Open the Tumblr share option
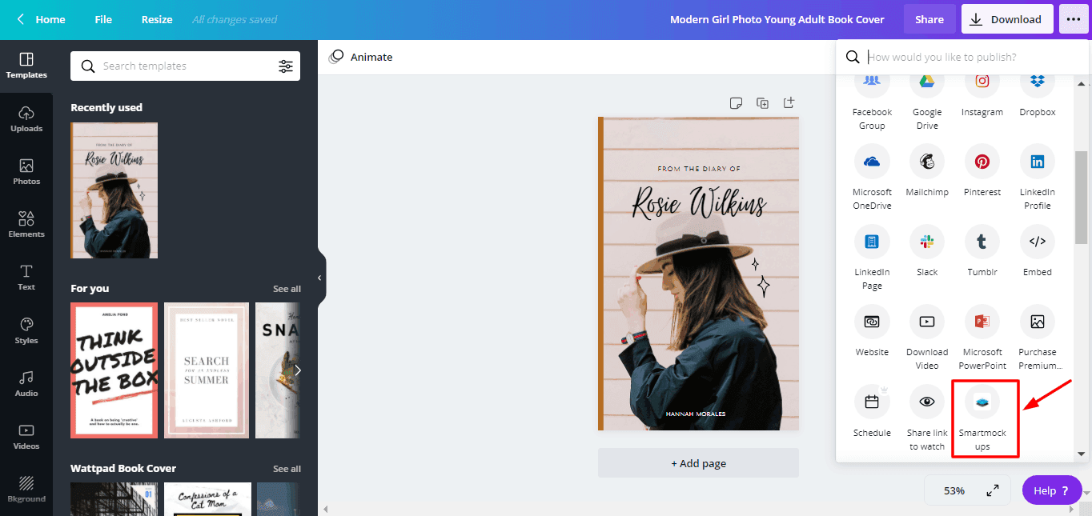The image size is (1092, 516). (x=982, y=242)
